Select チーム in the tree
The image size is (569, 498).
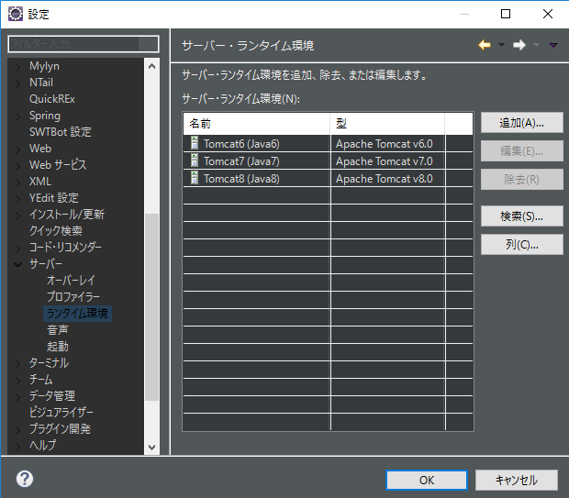click(40, 380)
